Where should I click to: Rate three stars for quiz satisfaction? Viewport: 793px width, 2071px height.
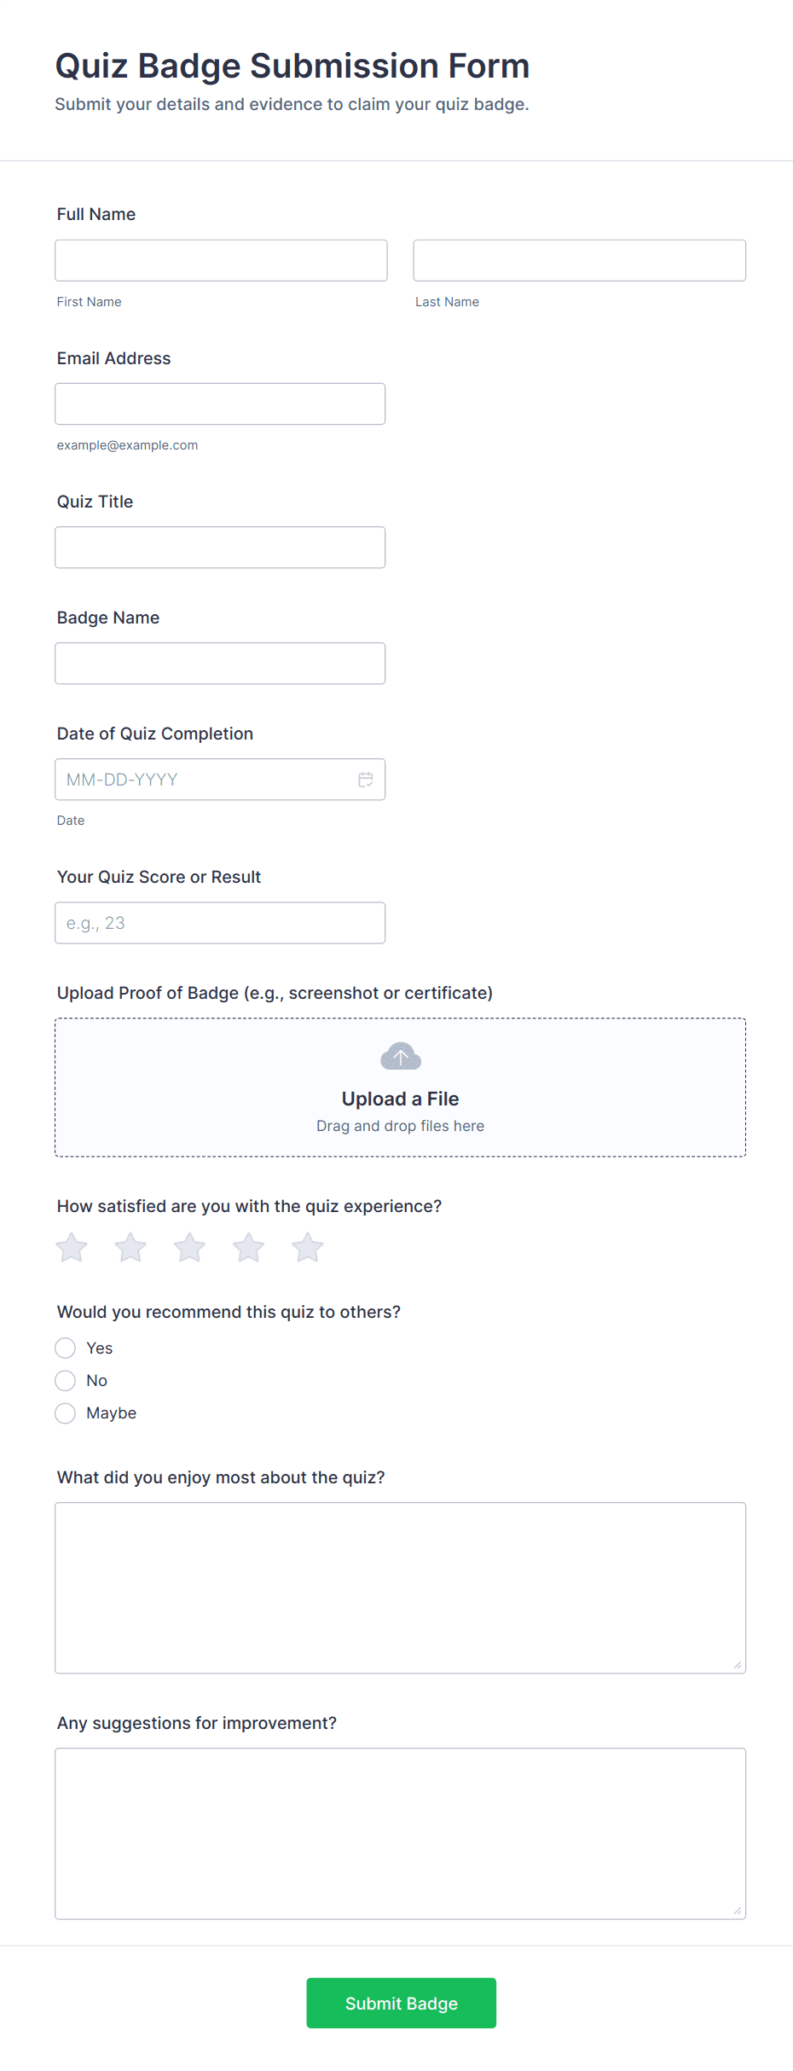click(189, 1248)
